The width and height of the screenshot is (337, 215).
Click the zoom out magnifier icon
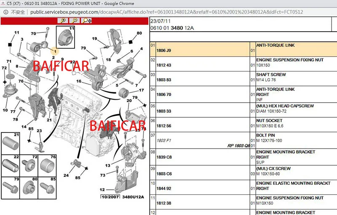coord(75,21)
